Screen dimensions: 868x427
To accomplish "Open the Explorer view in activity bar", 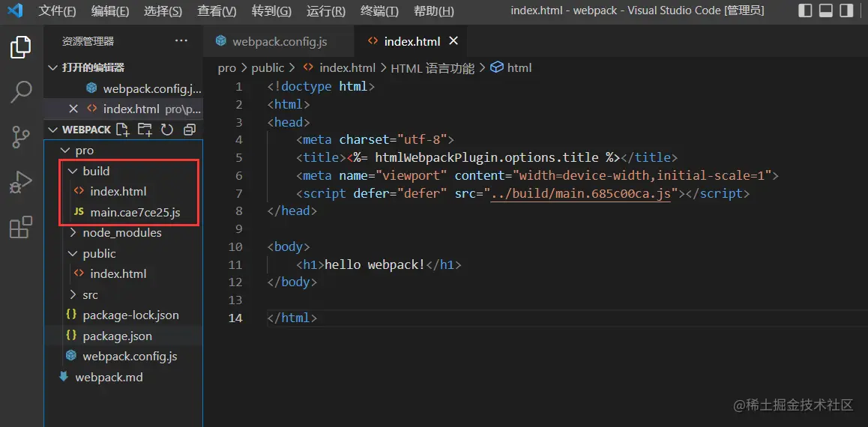I will click(21, 47).
